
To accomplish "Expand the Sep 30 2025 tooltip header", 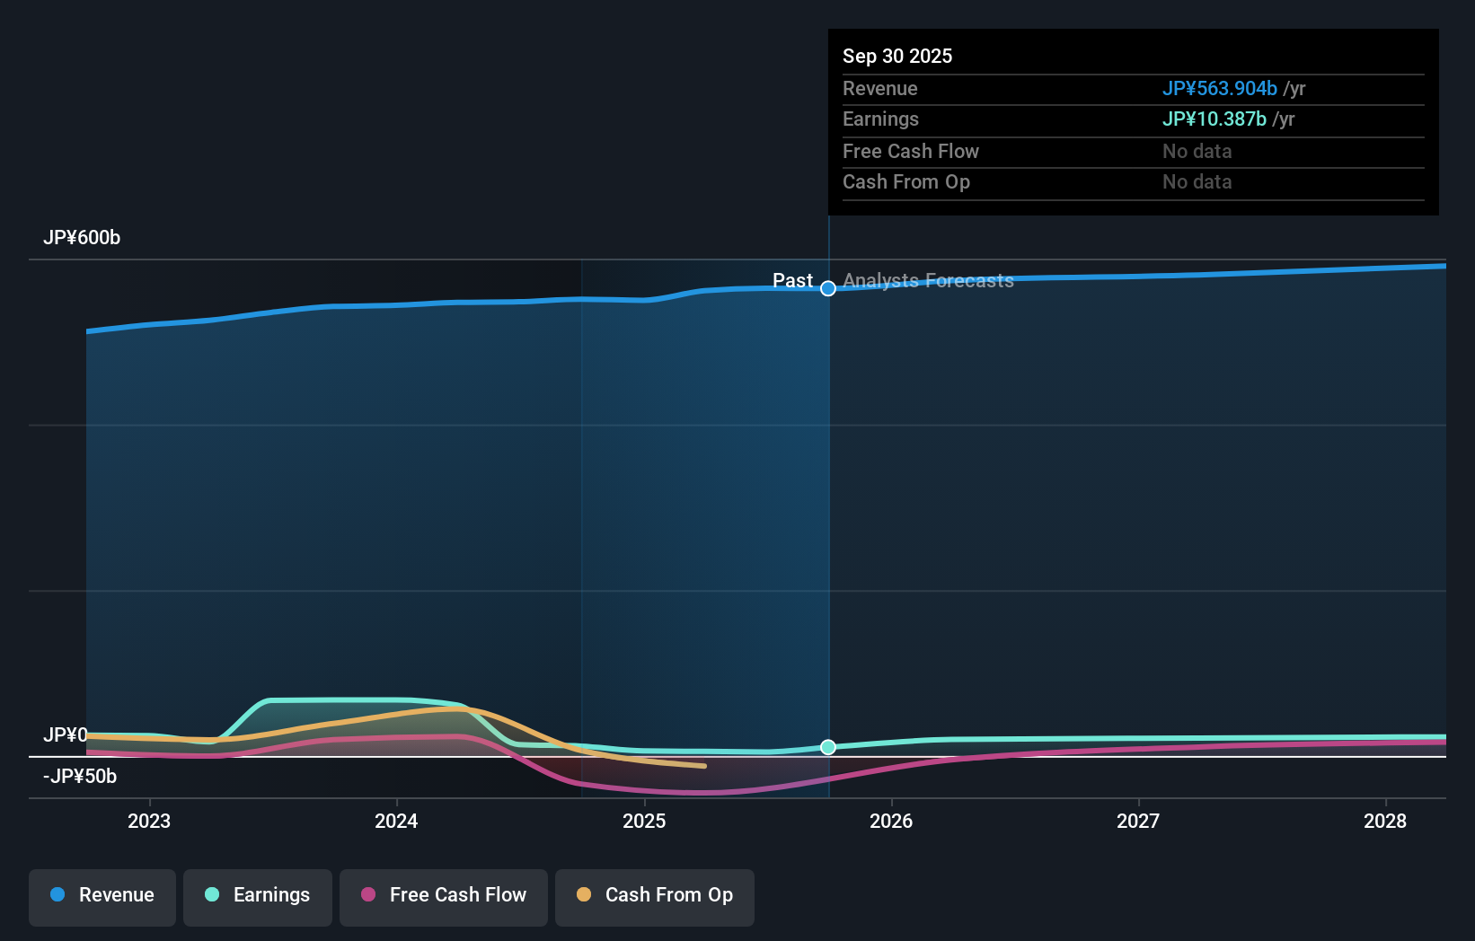I will tap(897, 56).
